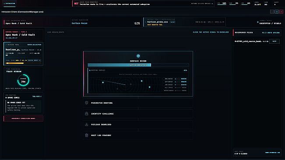Click the Apex Bank / Cold Vault locked target

click(20, 35)
